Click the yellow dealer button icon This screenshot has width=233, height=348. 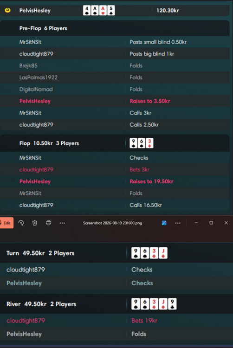coord(7,10)
